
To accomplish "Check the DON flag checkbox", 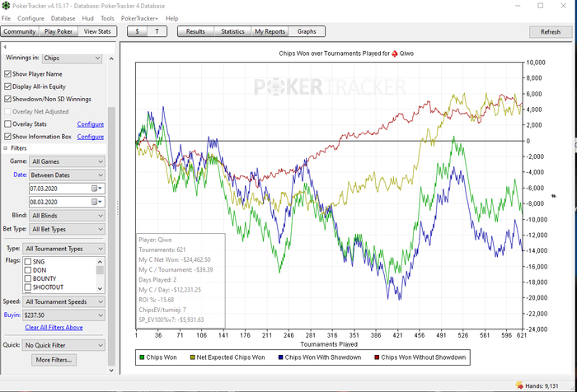I will click(27, 270).
